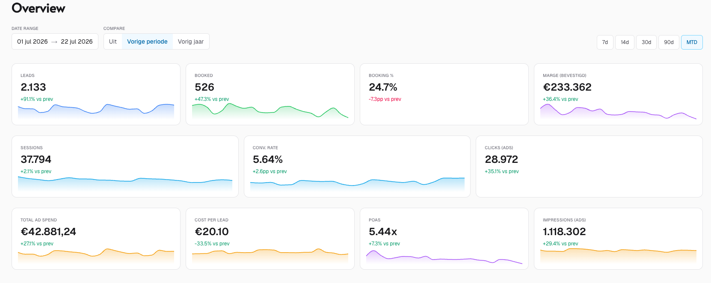Open the Marge value €233.362
Image resolution: width=711 pixels, height=283 pixels.
pos(567,87)
